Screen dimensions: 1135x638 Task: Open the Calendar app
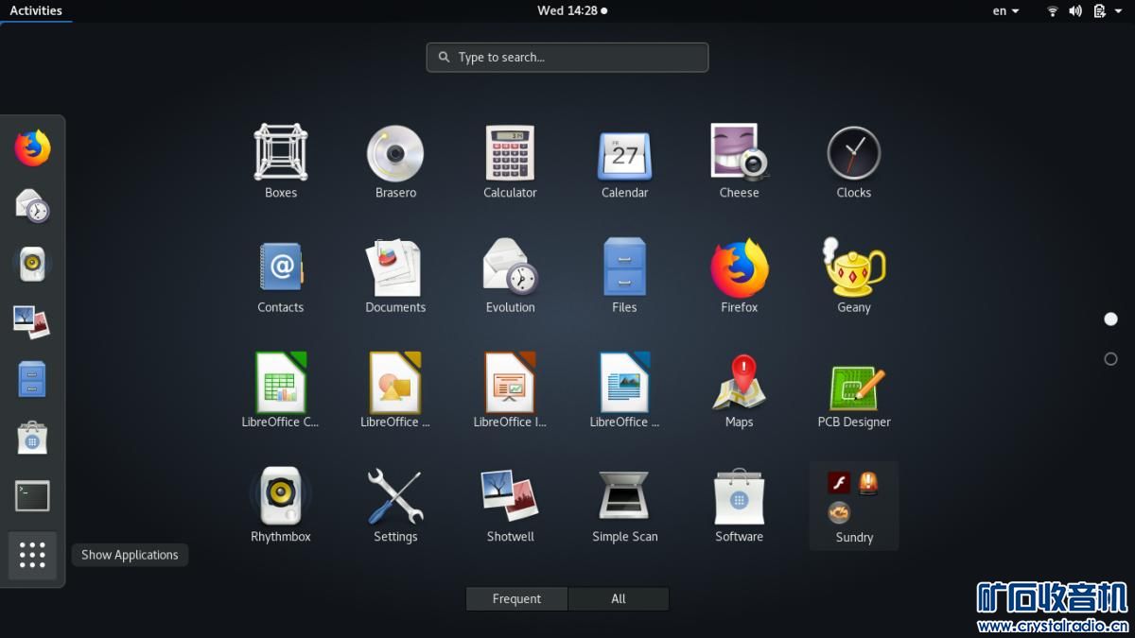click(x=624, y=161)
